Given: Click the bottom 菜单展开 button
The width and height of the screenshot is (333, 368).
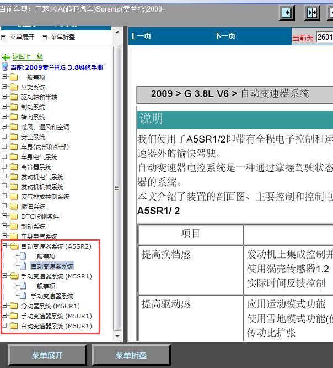Looking at the screenshot, I should pyautogui.click(x=47, y=355).
